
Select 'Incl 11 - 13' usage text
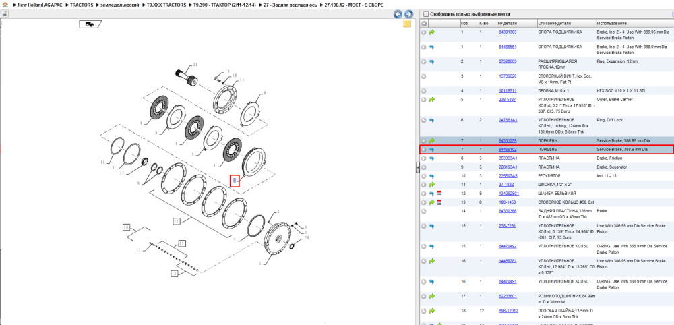[x=607, y=176]
